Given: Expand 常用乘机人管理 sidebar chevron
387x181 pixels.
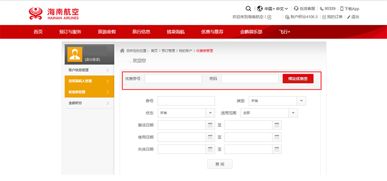Looking at the screenshot, I should click(x=107, y=81).
